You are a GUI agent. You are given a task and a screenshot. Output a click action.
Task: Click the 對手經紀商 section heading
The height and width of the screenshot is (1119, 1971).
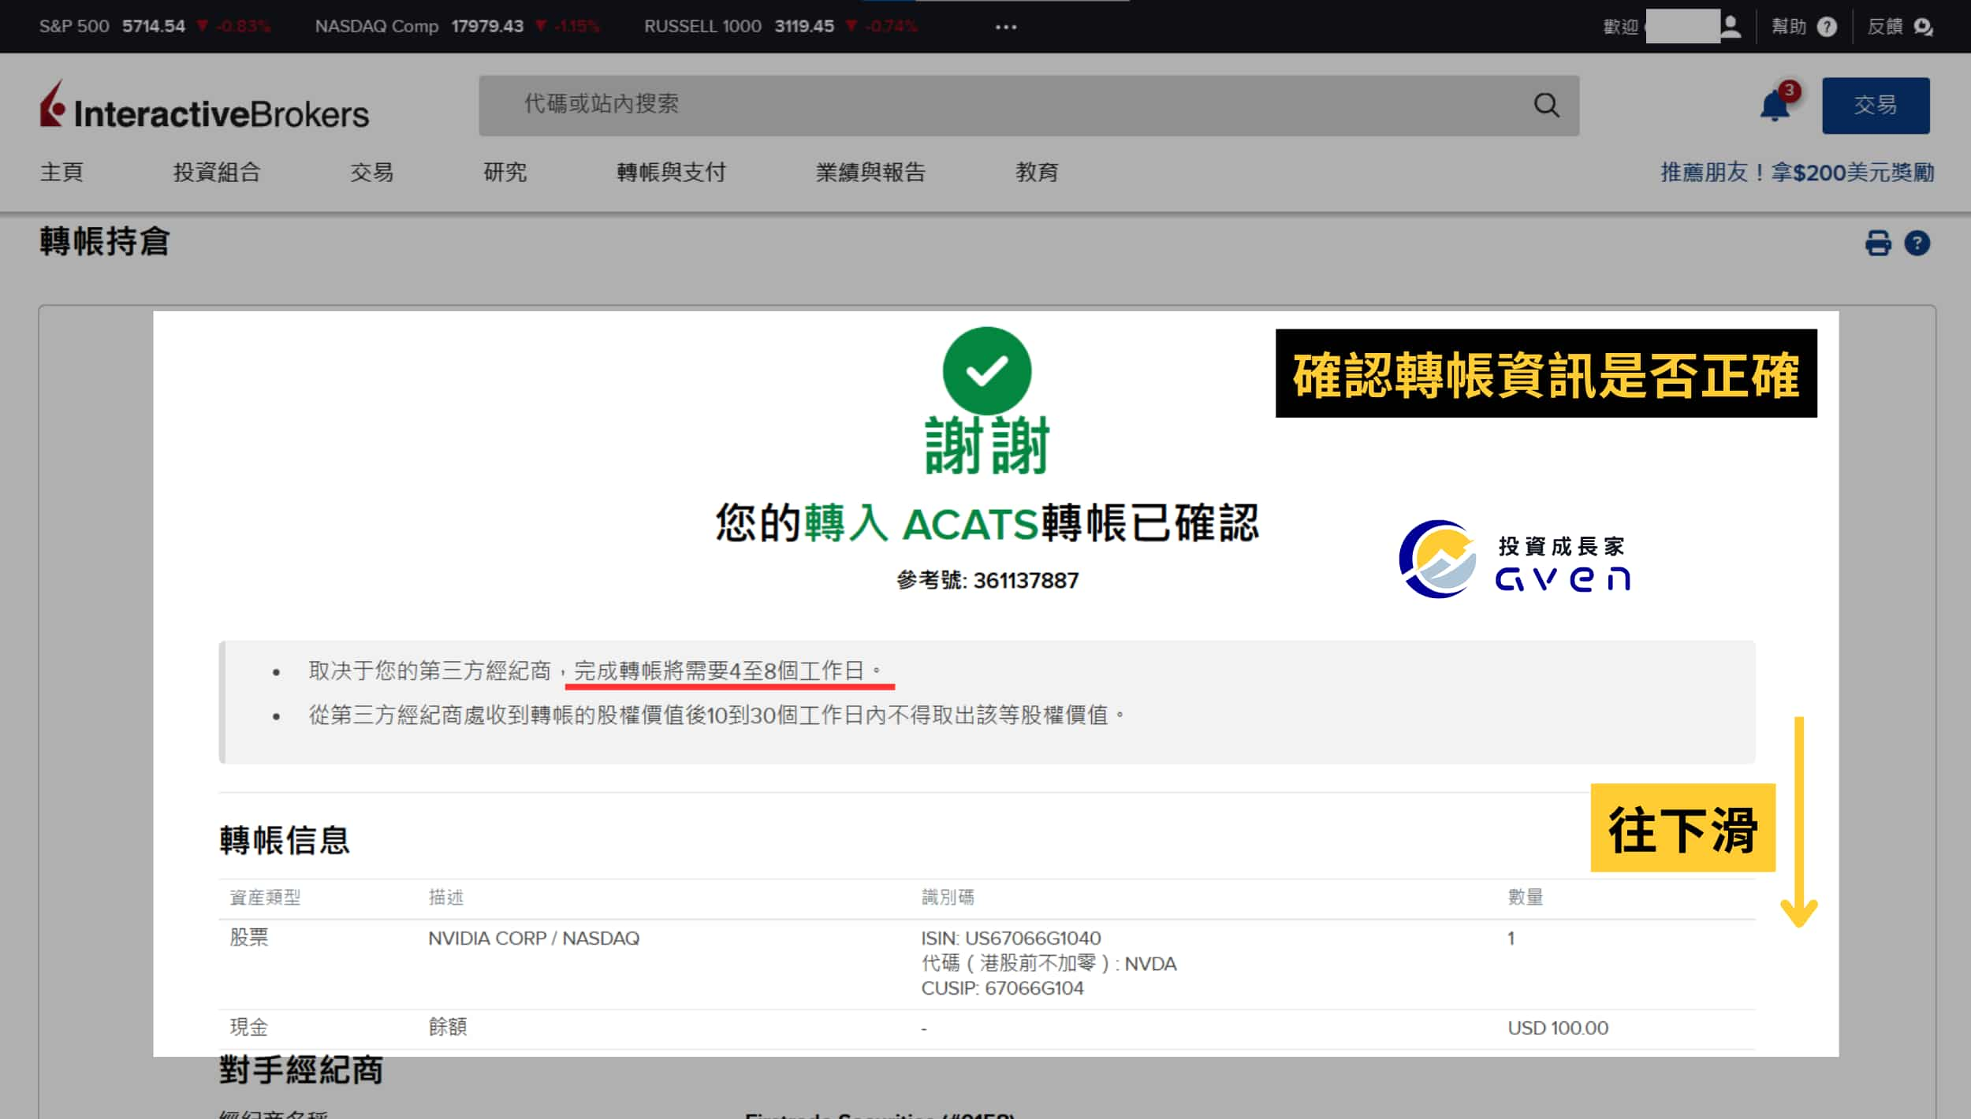pyautogui.click(x=301, y=1069)
